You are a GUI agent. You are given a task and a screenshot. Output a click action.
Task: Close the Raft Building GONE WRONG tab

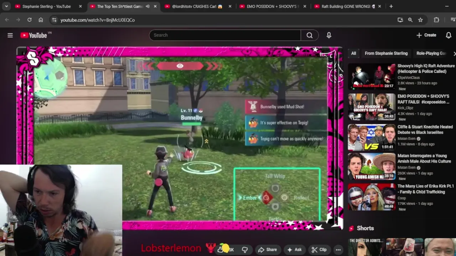coord(379,6)
